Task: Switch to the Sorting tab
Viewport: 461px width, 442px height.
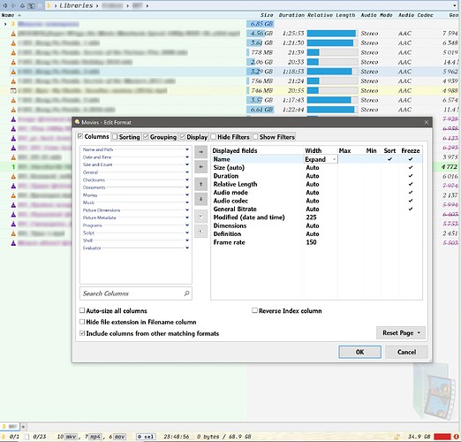Action: point(126,137)
